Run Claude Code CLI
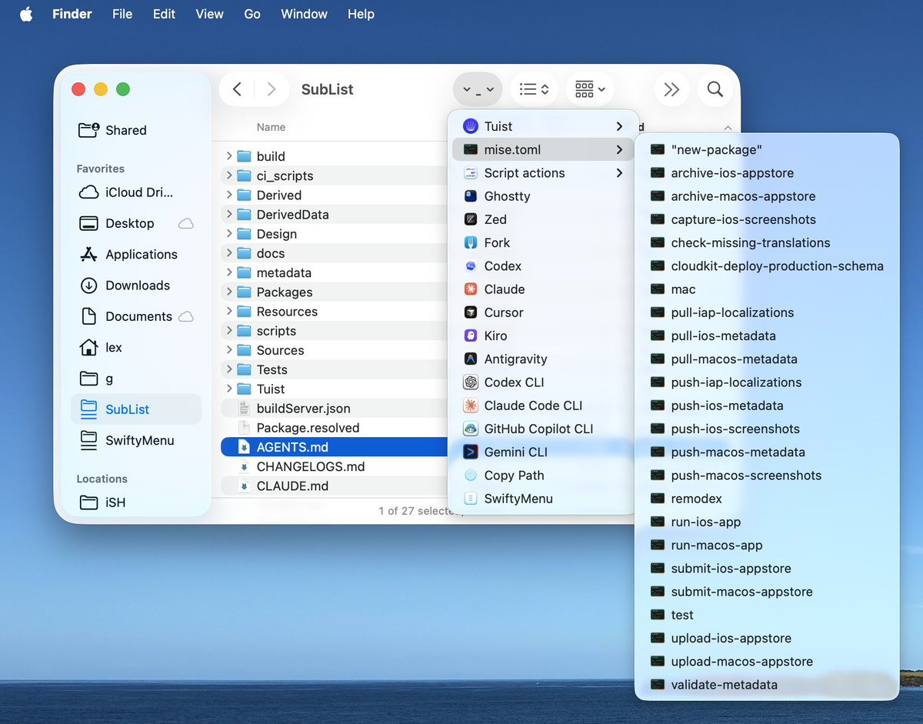923x724 pixels. tap(542, 405)
